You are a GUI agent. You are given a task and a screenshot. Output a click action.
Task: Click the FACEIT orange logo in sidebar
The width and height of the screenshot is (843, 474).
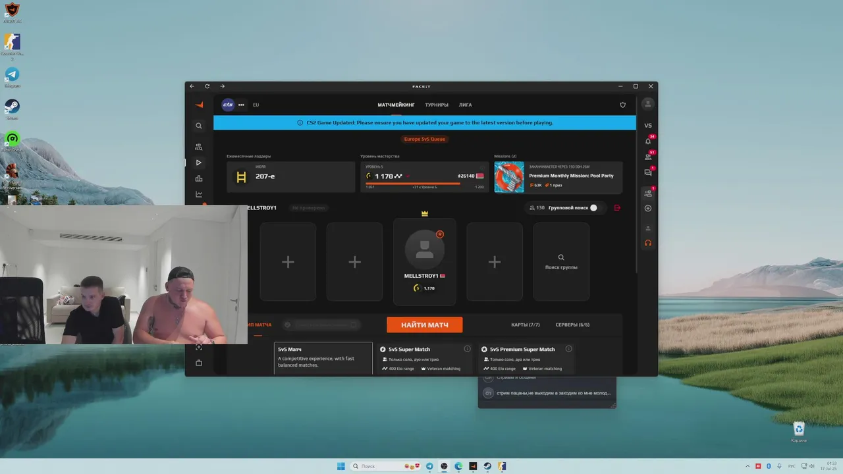pos(199,105)
